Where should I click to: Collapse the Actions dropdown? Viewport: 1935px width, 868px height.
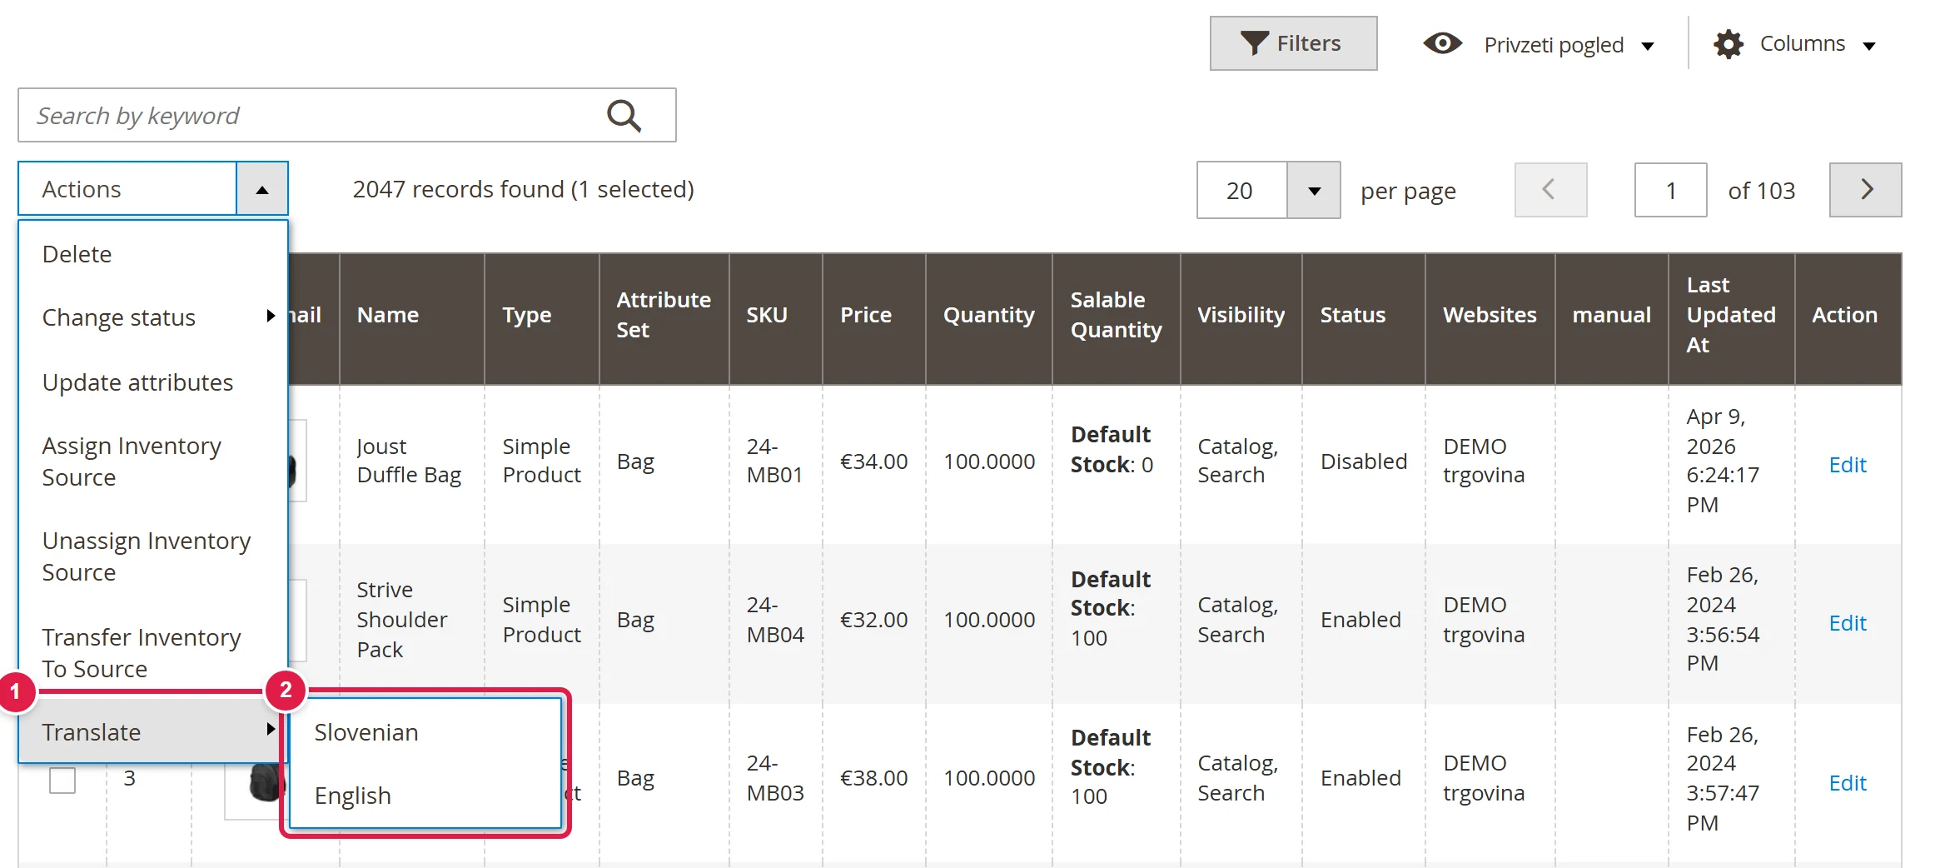[x=262, y=189]
